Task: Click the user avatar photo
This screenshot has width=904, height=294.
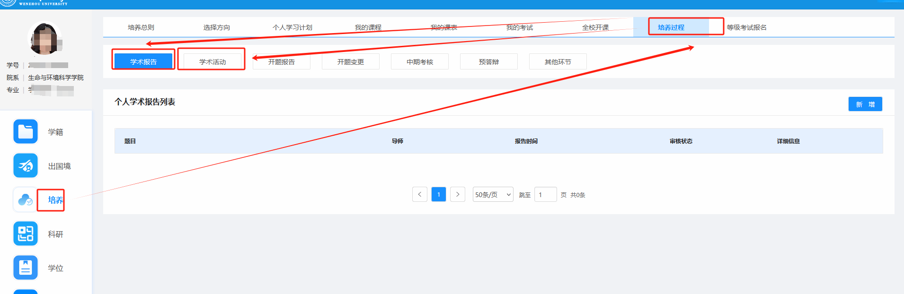Action: pos(45,38)
